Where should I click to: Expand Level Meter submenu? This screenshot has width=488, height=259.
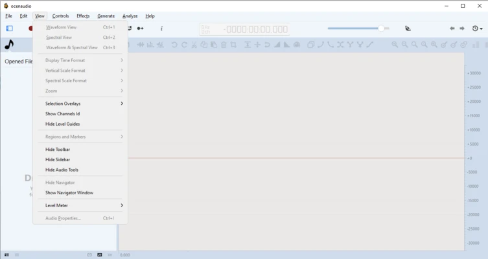click(80, 205)
